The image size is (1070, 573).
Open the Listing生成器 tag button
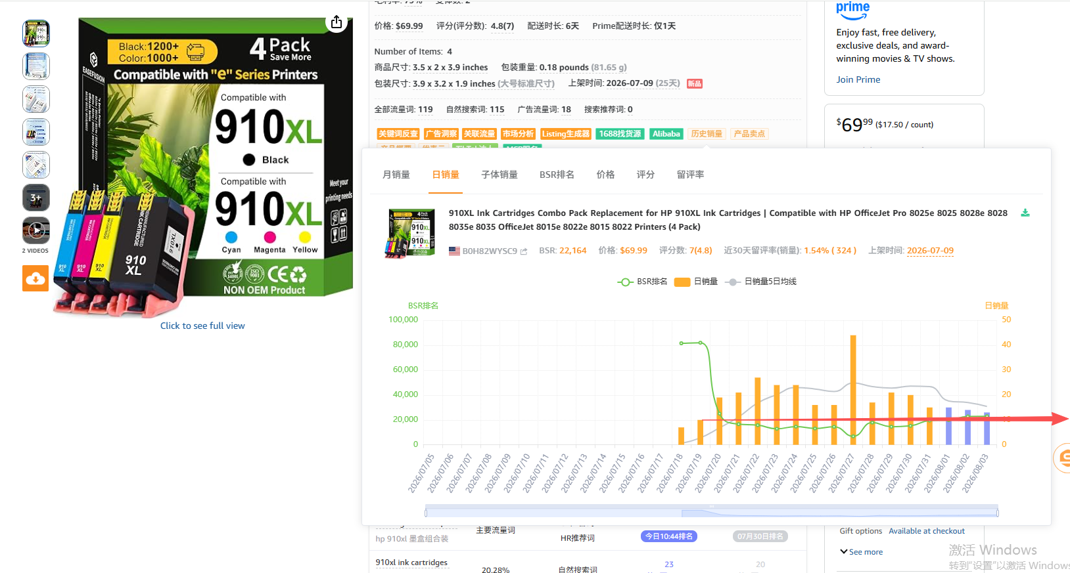coord(566,134)
